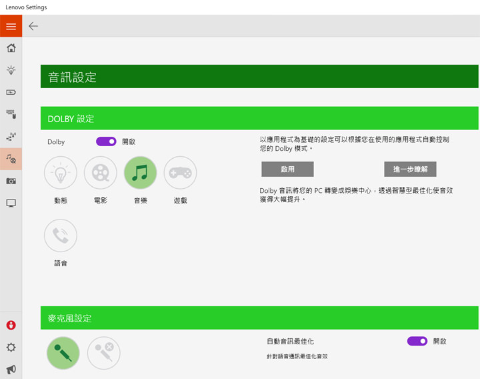This screenshot has height=379, width=480.
Task: Open battery power settings in sidebar
Action: 11,92
